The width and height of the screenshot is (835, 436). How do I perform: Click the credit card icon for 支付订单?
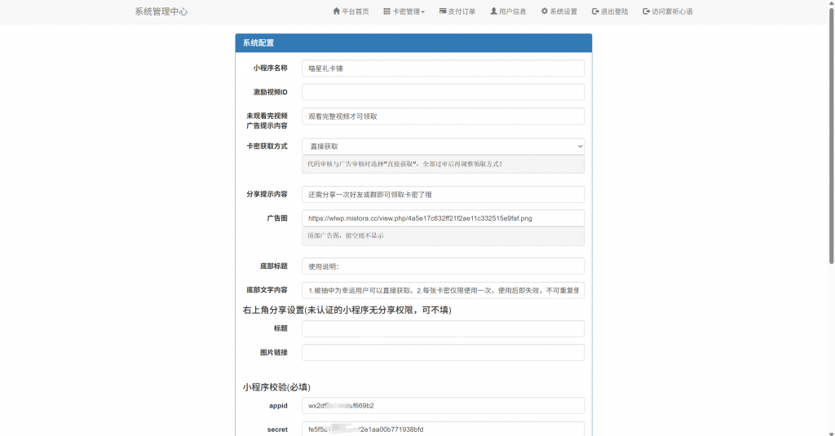pyautogui.click(x=442, y=11)
